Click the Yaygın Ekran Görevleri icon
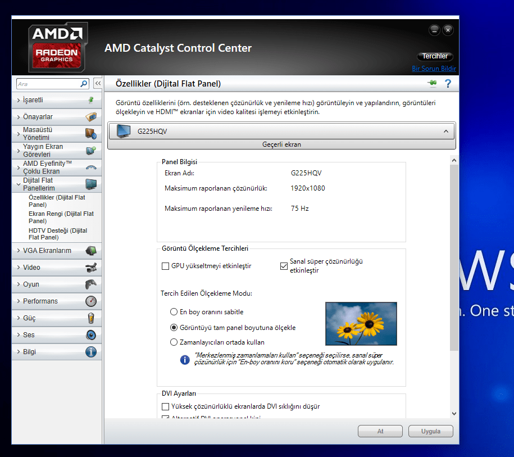Image resolution: width=514 pixels, height=457 pixels. [91, 151]
